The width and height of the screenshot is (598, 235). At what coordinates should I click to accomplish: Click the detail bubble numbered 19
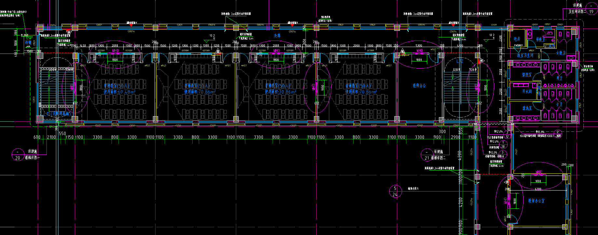pos(591,9)
